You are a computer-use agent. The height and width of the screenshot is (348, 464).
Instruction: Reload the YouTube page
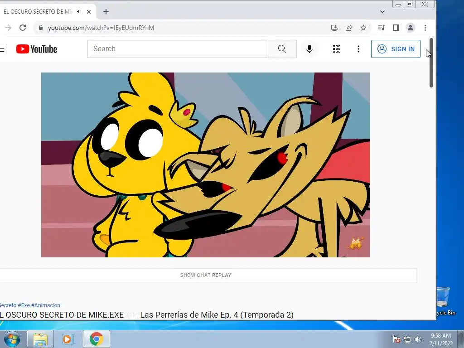coord(23,28)
